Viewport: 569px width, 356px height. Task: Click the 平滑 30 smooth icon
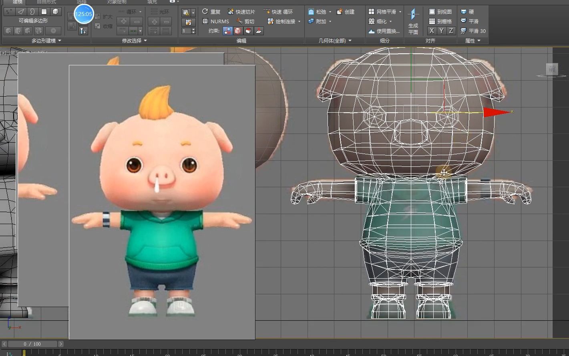coord(464,31)
